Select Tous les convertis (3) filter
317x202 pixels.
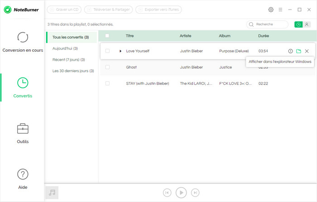(x=72, y=37)
